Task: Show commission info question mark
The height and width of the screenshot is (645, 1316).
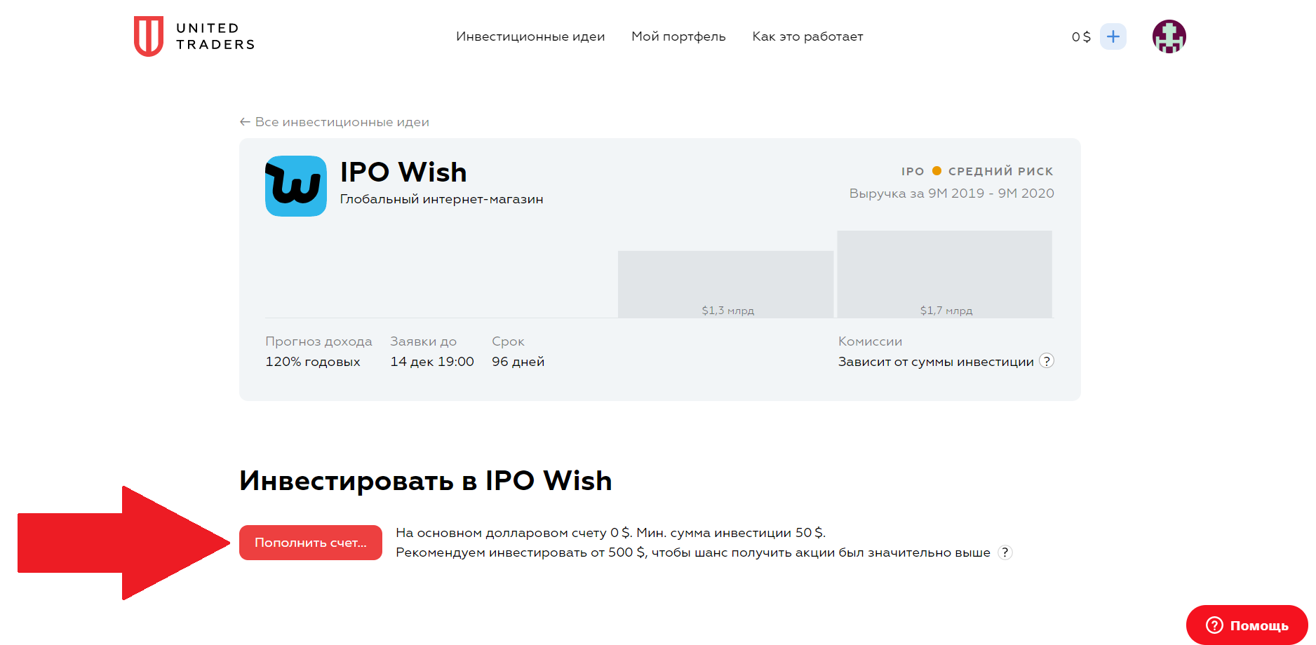Action: point(1047,361)
